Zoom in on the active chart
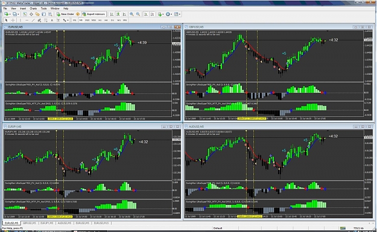The image size is (377, 232). (131, 14)
